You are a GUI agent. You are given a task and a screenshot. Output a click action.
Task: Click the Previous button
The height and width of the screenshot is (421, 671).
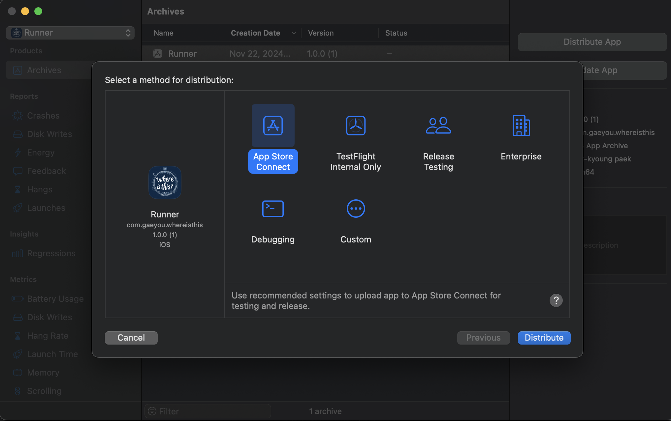click(483, 338)
